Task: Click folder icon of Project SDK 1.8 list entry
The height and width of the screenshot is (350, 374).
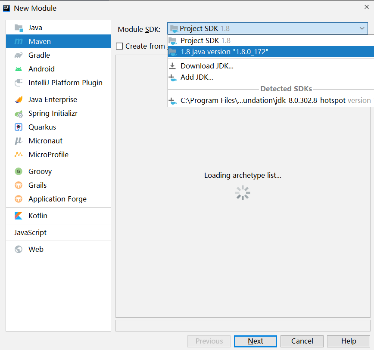Action: 172,41
